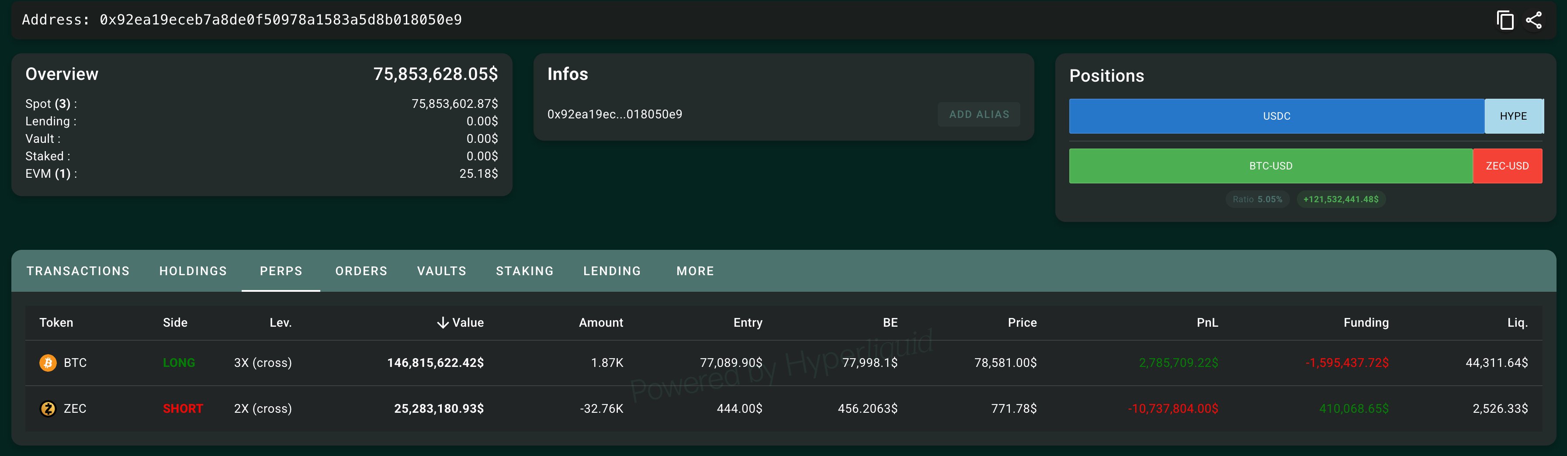Click the BTC coin icon in table
Screen dimensions: 1567x456
(48, 363)
